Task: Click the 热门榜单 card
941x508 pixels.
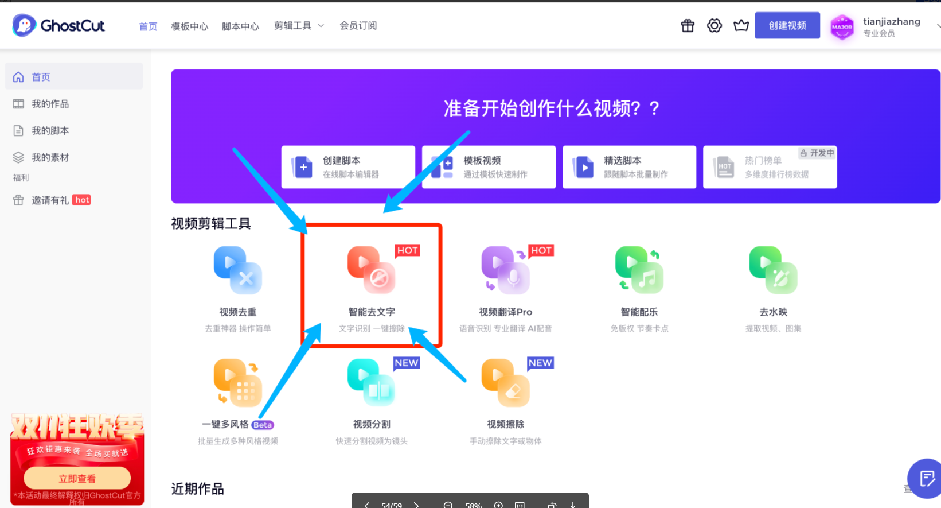Action: point(770,167)
